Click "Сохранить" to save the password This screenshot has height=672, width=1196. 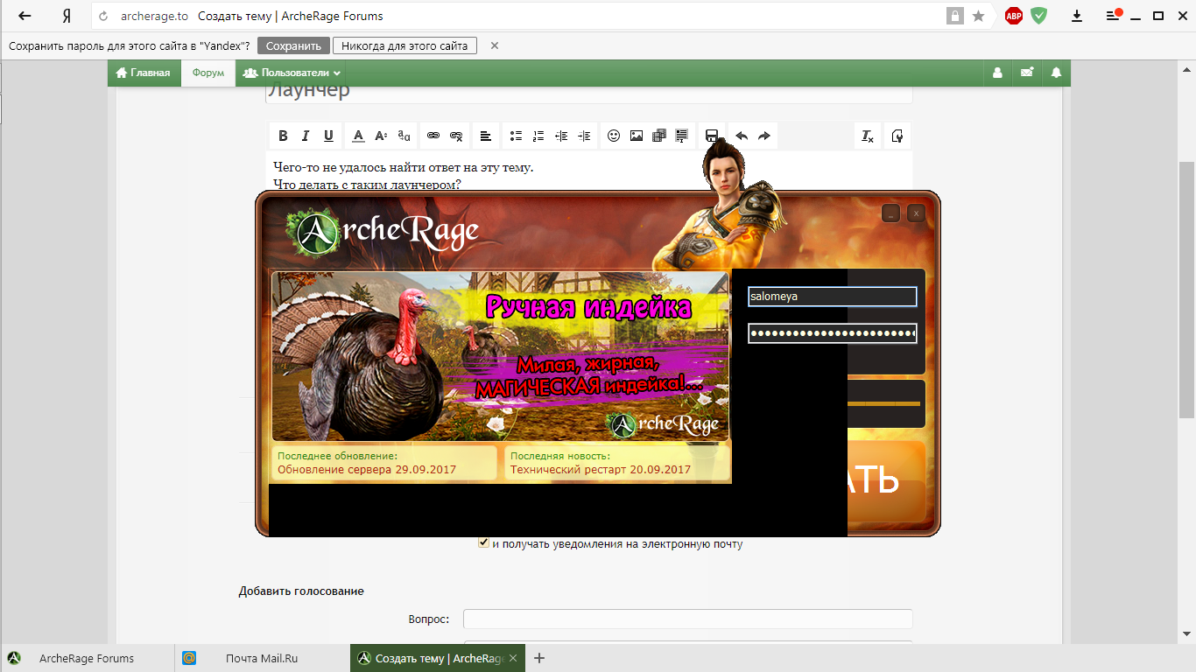click(x=293, y=45)
